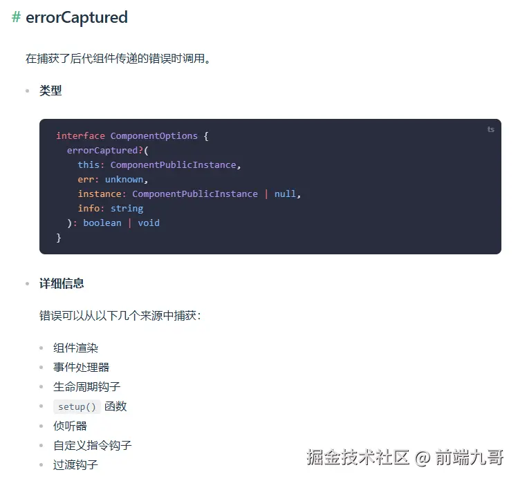The image size is (518, 481).
Task: Click the # anchor beside errorCaptured heading
Action: pos(16,17)
